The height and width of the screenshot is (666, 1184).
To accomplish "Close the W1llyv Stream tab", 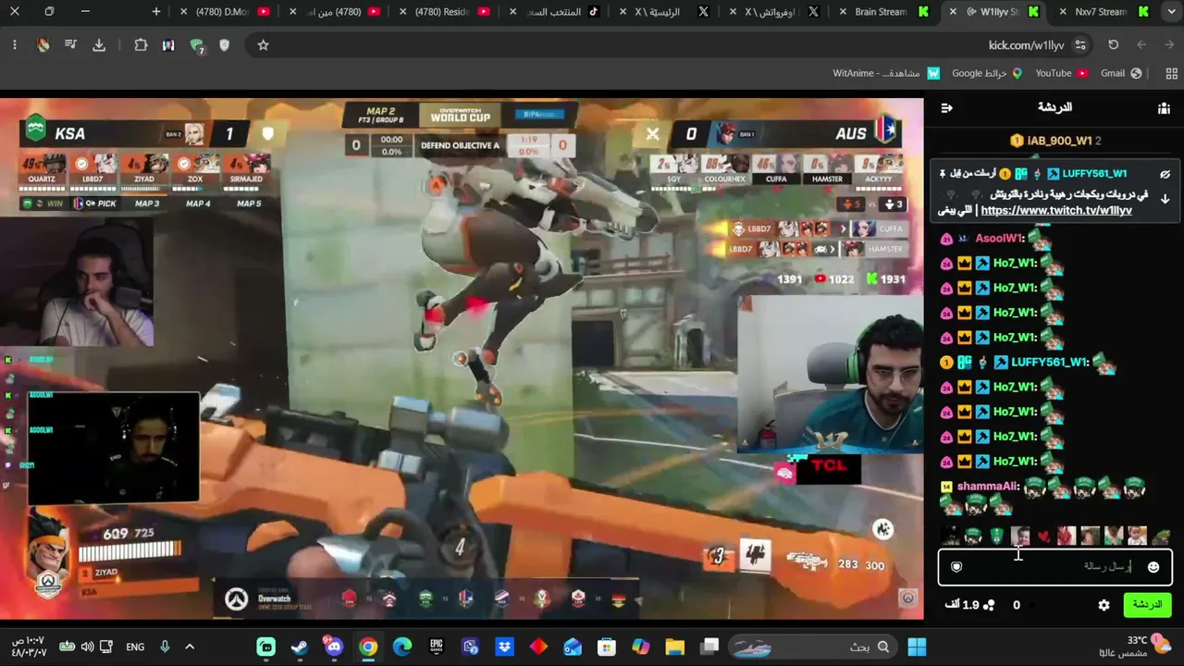I will click(953, 12).
